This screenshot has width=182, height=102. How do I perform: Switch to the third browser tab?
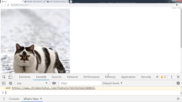click(57, 2)
